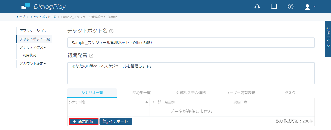Open アプリケーション in sidebar
This screenshot has height=130, width=331.
click(33, 31)
